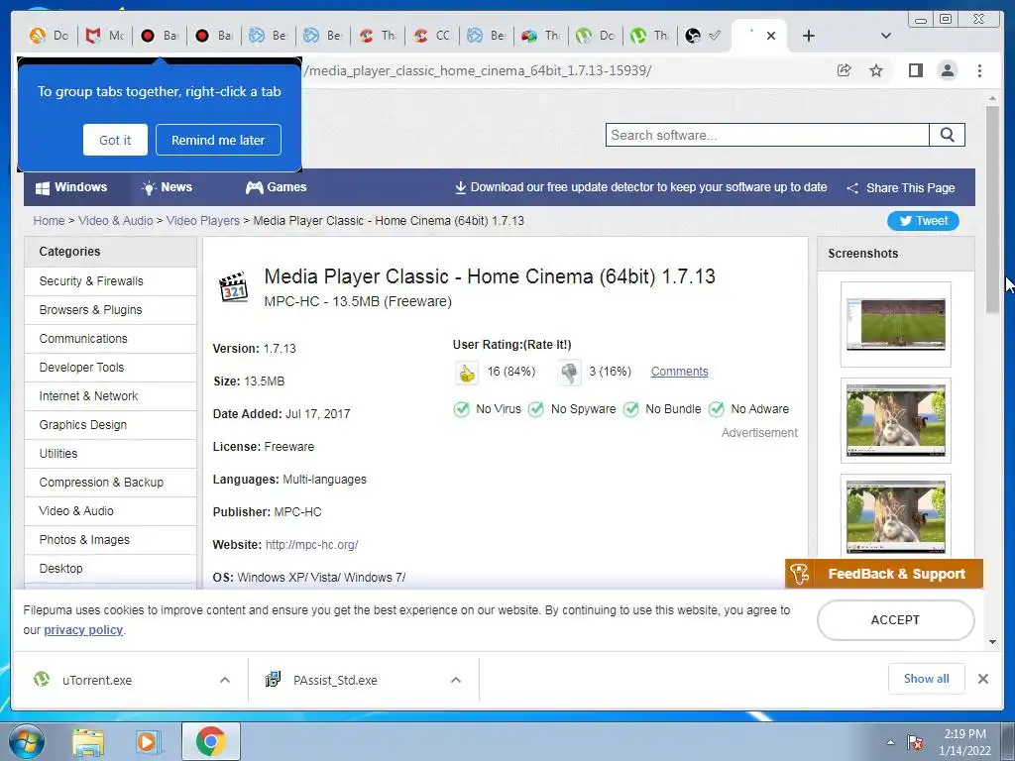
Task: Go to Video & Audio breadcrumb
Action: 116,221
